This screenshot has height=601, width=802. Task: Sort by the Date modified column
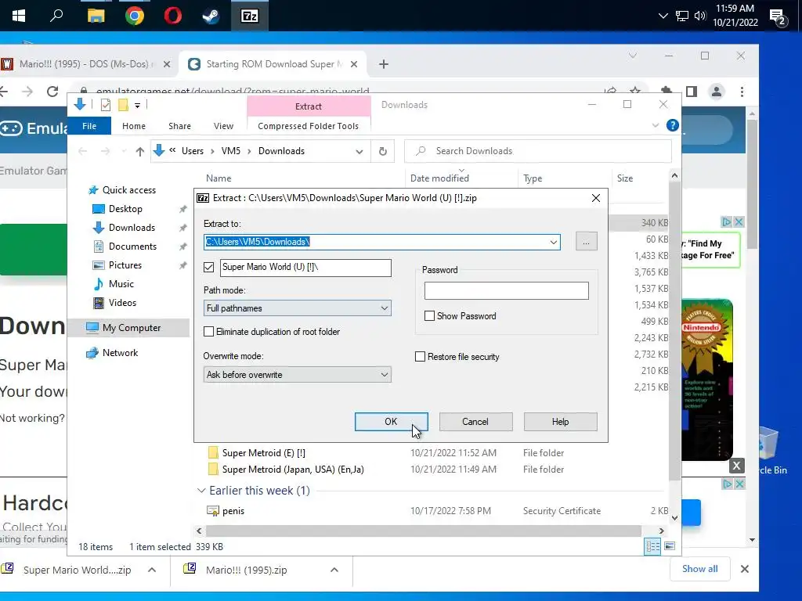439,178
